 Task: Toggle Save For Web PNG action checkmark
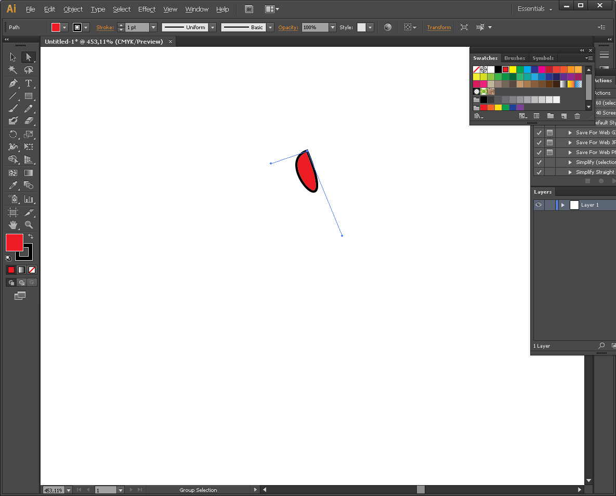click(x=539, y=152)
